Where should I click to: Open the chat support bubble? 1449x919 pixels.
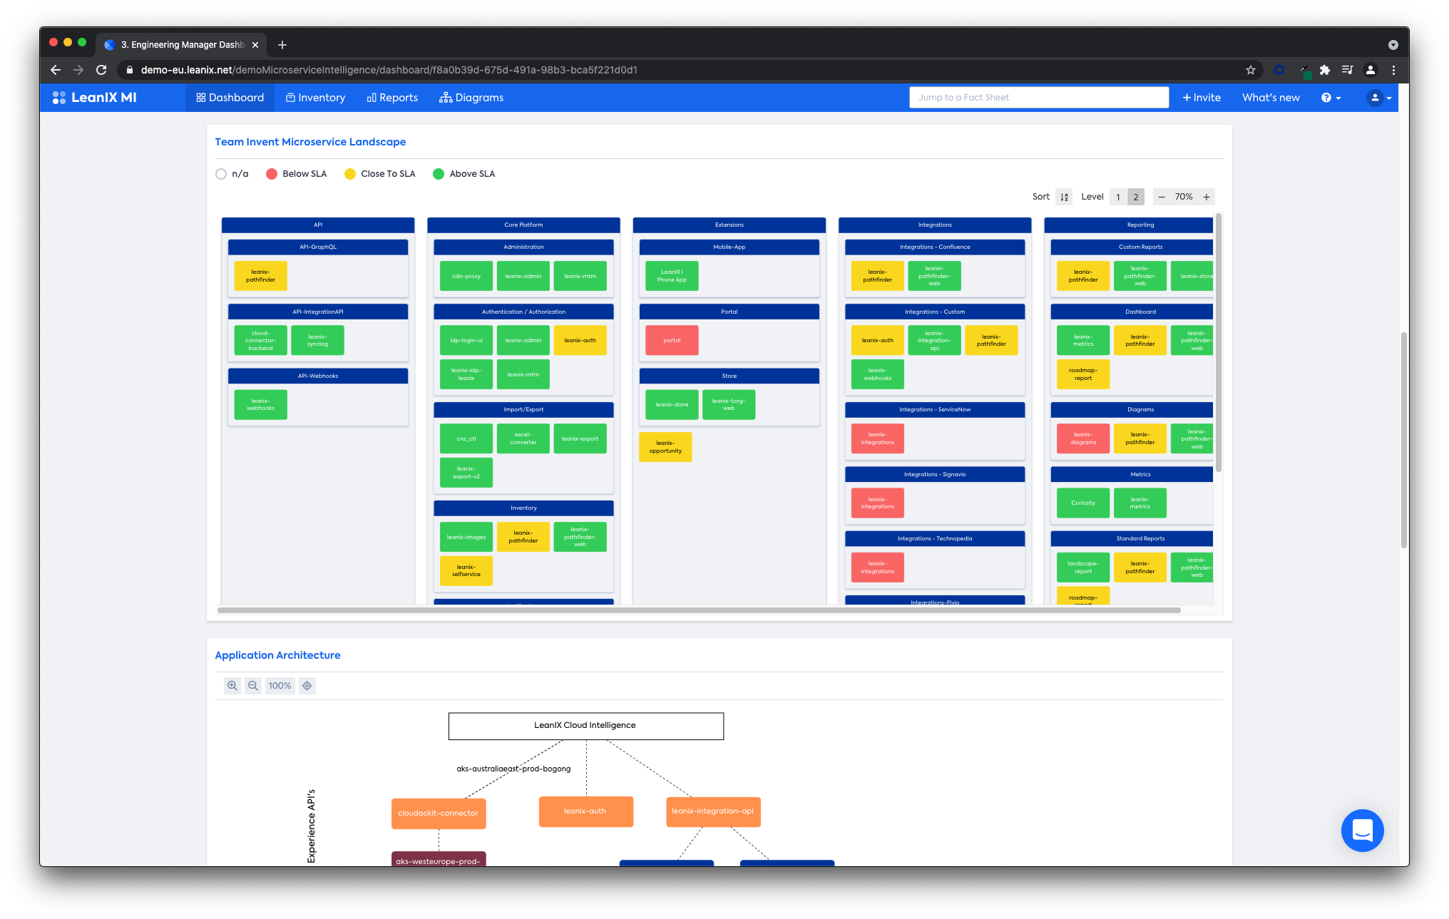click(1362, 830)
